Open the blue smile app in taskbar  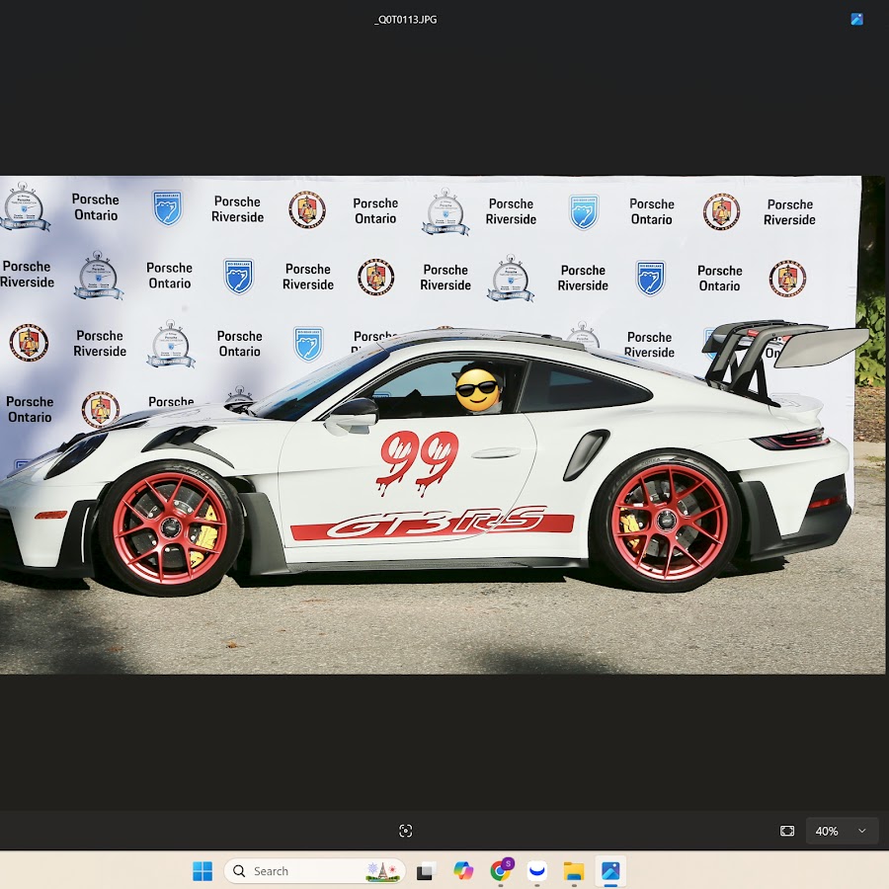[x=537, y=870]
